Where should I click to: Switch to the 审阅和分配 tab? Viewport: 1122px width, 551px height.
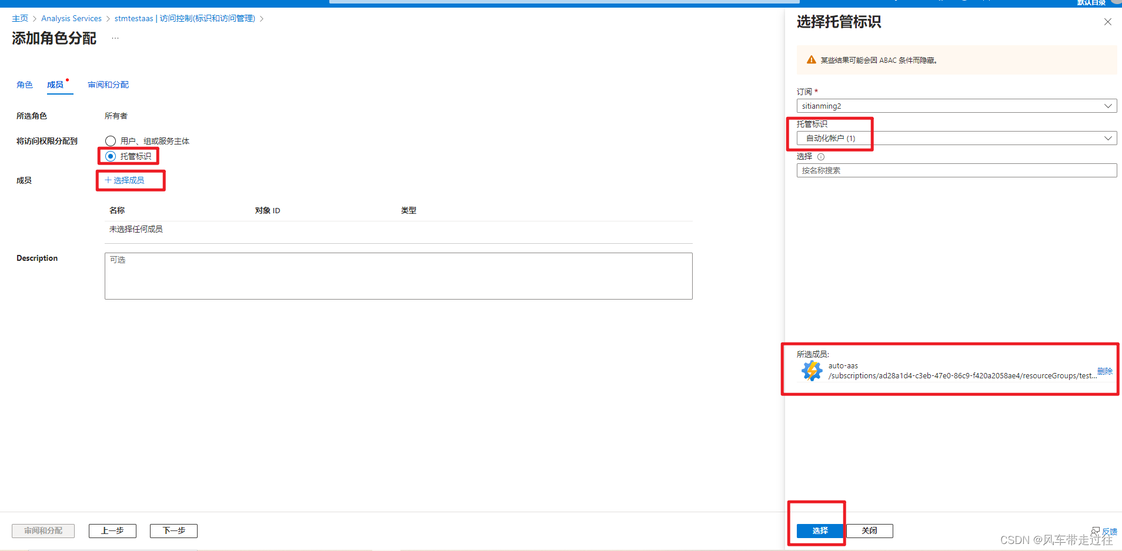click(x=108, y=85)
